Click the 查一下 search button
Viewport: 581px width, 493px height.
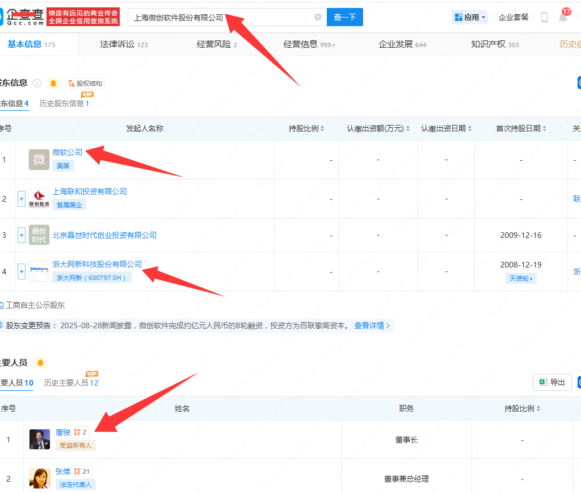click(x=344, y=17)
